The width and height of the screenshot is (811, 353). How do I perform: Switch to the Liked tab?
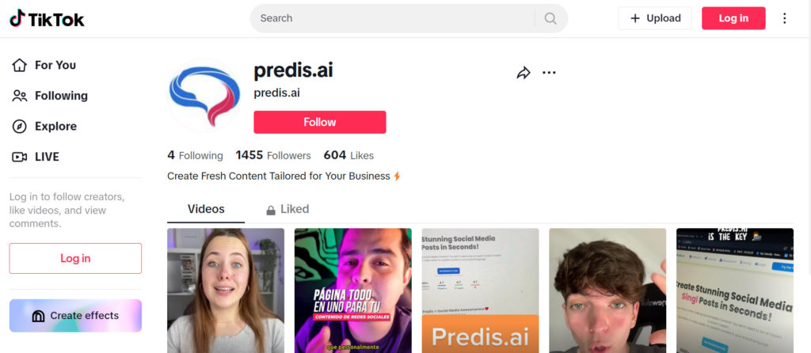pyautogui.click(x=287, y=209)
